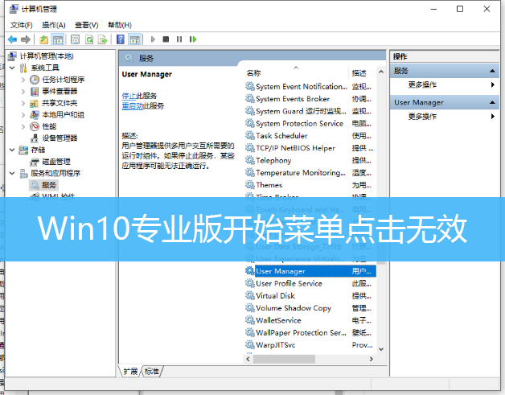Click the horizontal scrollbar right arrow
Screen dimensions: 505x395
click(372, 359)
